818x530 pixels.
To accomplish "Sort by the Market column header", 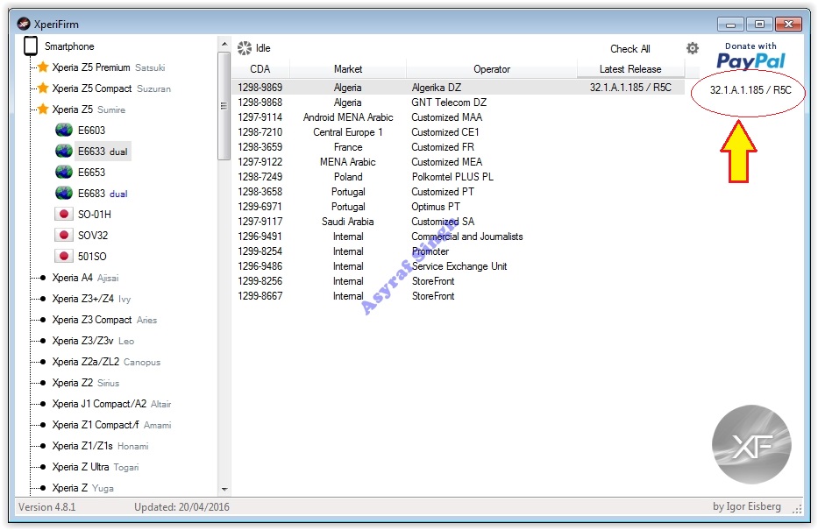I will tap(348, 69).
